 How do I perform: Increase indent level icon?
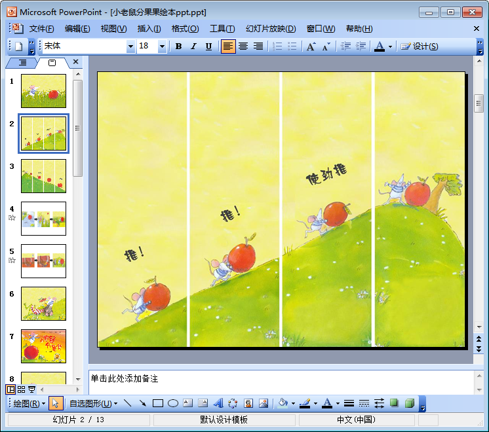pos(361,46)
